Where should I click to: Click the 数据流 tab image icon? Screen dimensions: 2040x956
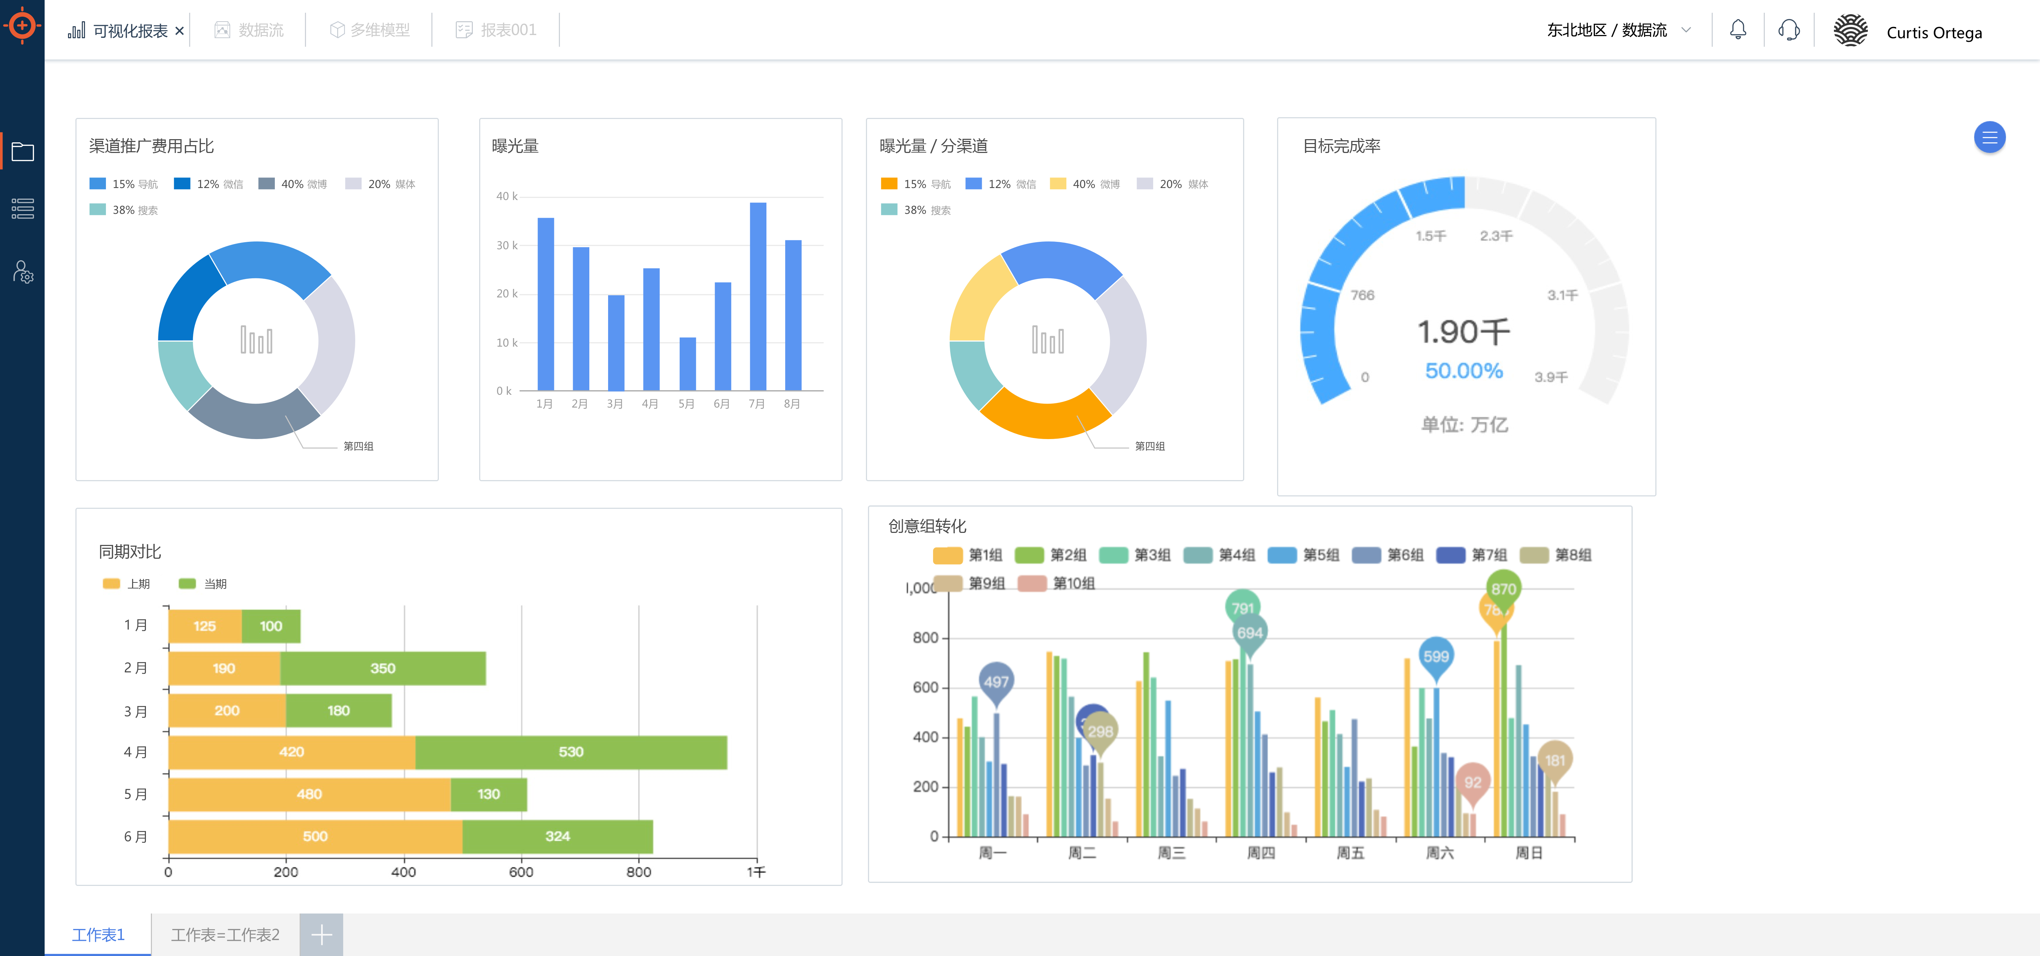(x=222, y=30)
